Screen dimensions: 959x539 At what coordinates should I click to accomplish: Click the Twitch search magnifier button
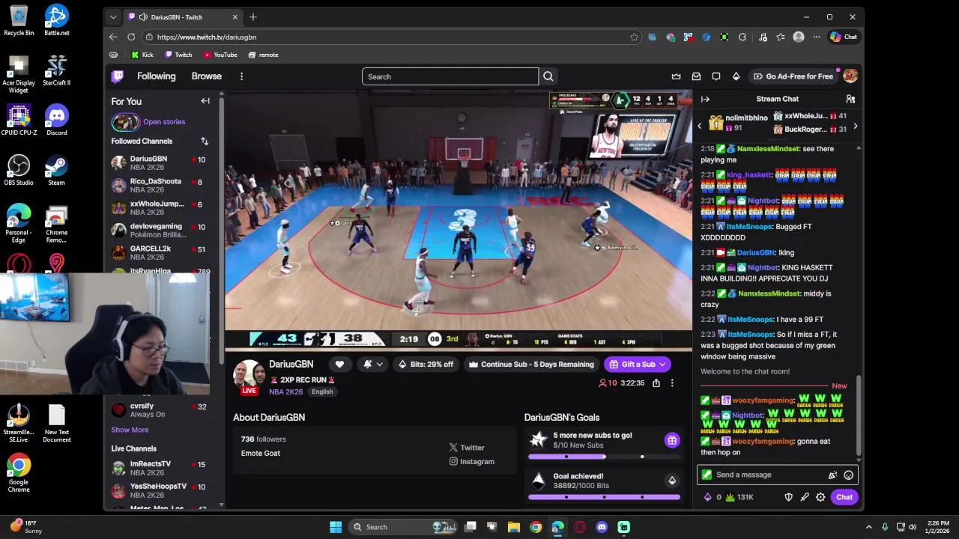[548, 76]
